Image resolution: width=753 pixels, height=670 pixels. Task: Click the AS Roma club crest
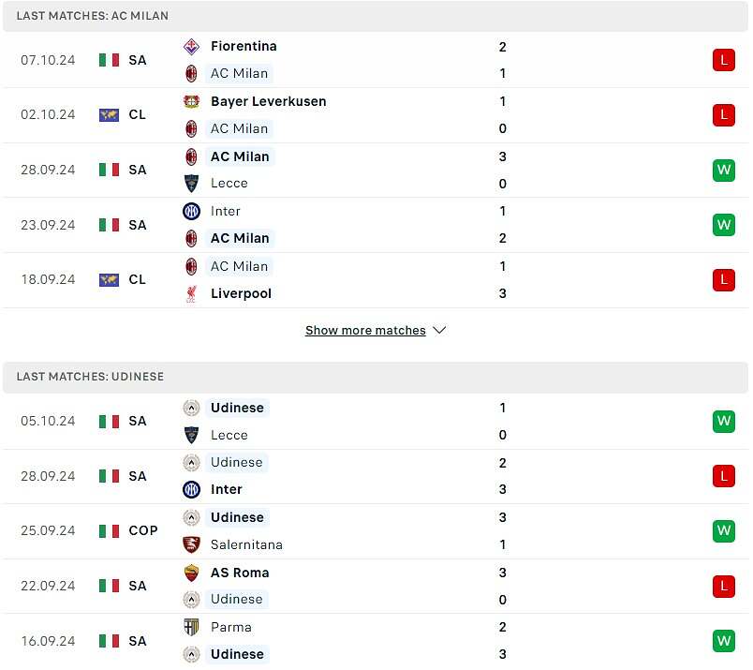click(x=191, y=573)
